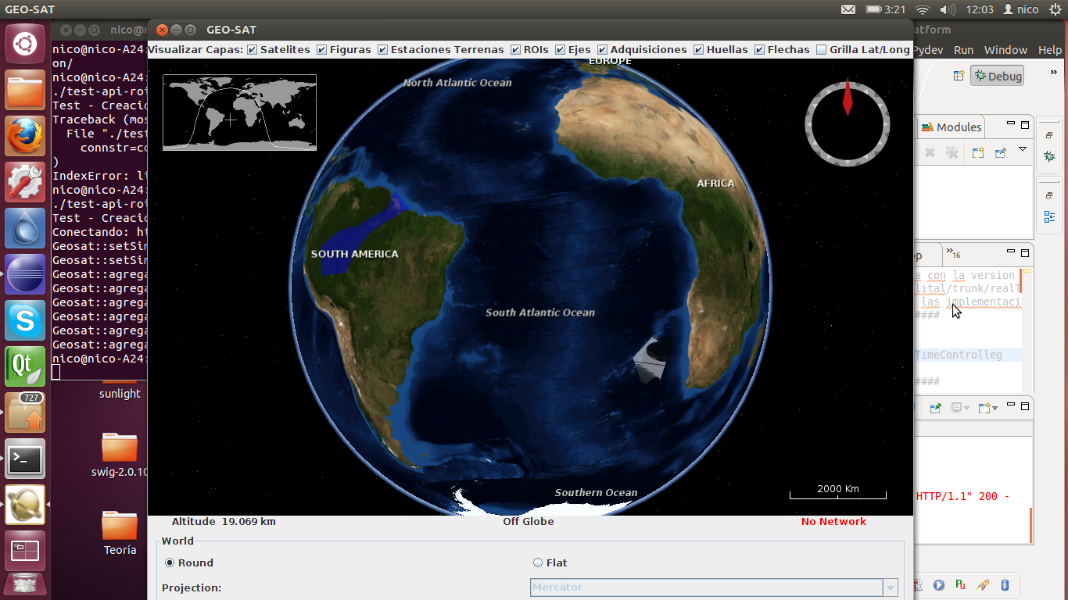Select the Flat world radio button

click(x=538, y=562)
